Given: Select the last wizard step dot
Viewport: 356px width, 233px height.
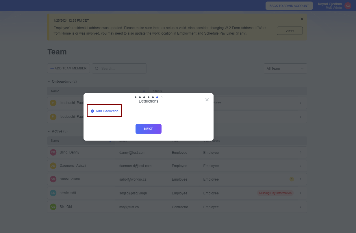Looking at the screenshot, I should 162,97.
